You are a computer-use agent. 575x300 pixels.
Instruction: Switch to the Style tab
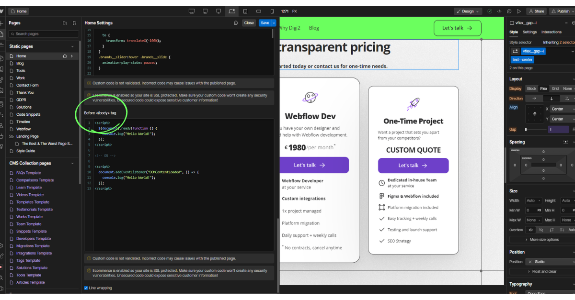pyautogui.click(x=514, y=32)
